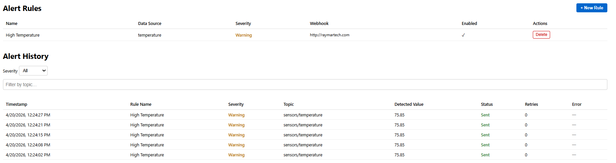Click the raymartech.com webhook URL
The width and height of the screenshot is (616, 163).
(x=329, y=35)
